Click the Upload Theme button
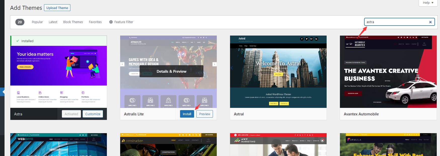The height and width of the screenshot is (156, 440). 57,8
